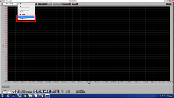The width and height of the screenshot is (174, 98).
Task: Click the greyed Convert then Save menu entry
Action: (26, 10)
